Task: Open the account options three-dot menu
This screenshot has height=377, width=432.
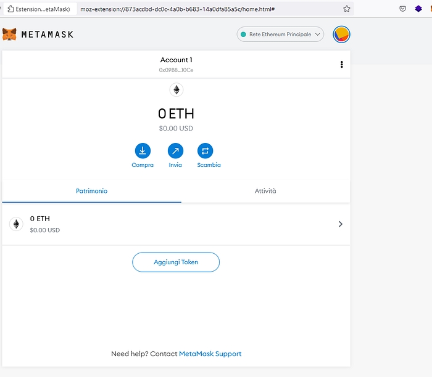Action: [x=341, y=65]
